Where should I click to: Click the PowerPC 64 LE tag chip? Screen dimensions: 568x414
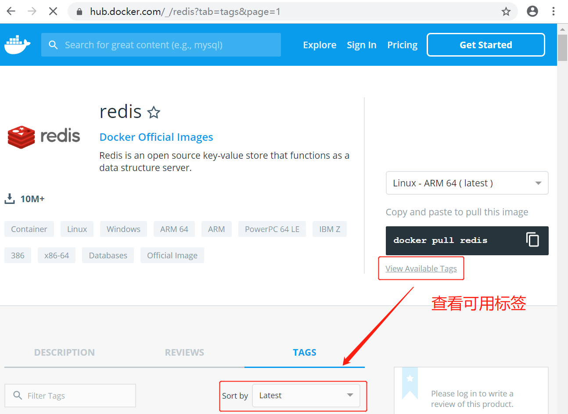pos(272,229)
